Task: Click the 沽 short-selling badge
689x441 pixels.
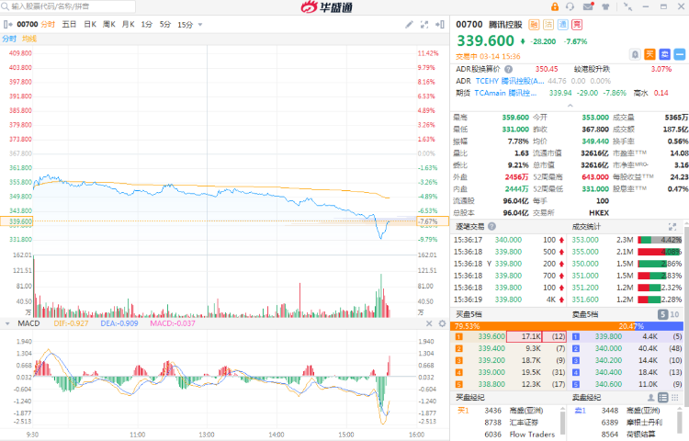Action: 548,25
